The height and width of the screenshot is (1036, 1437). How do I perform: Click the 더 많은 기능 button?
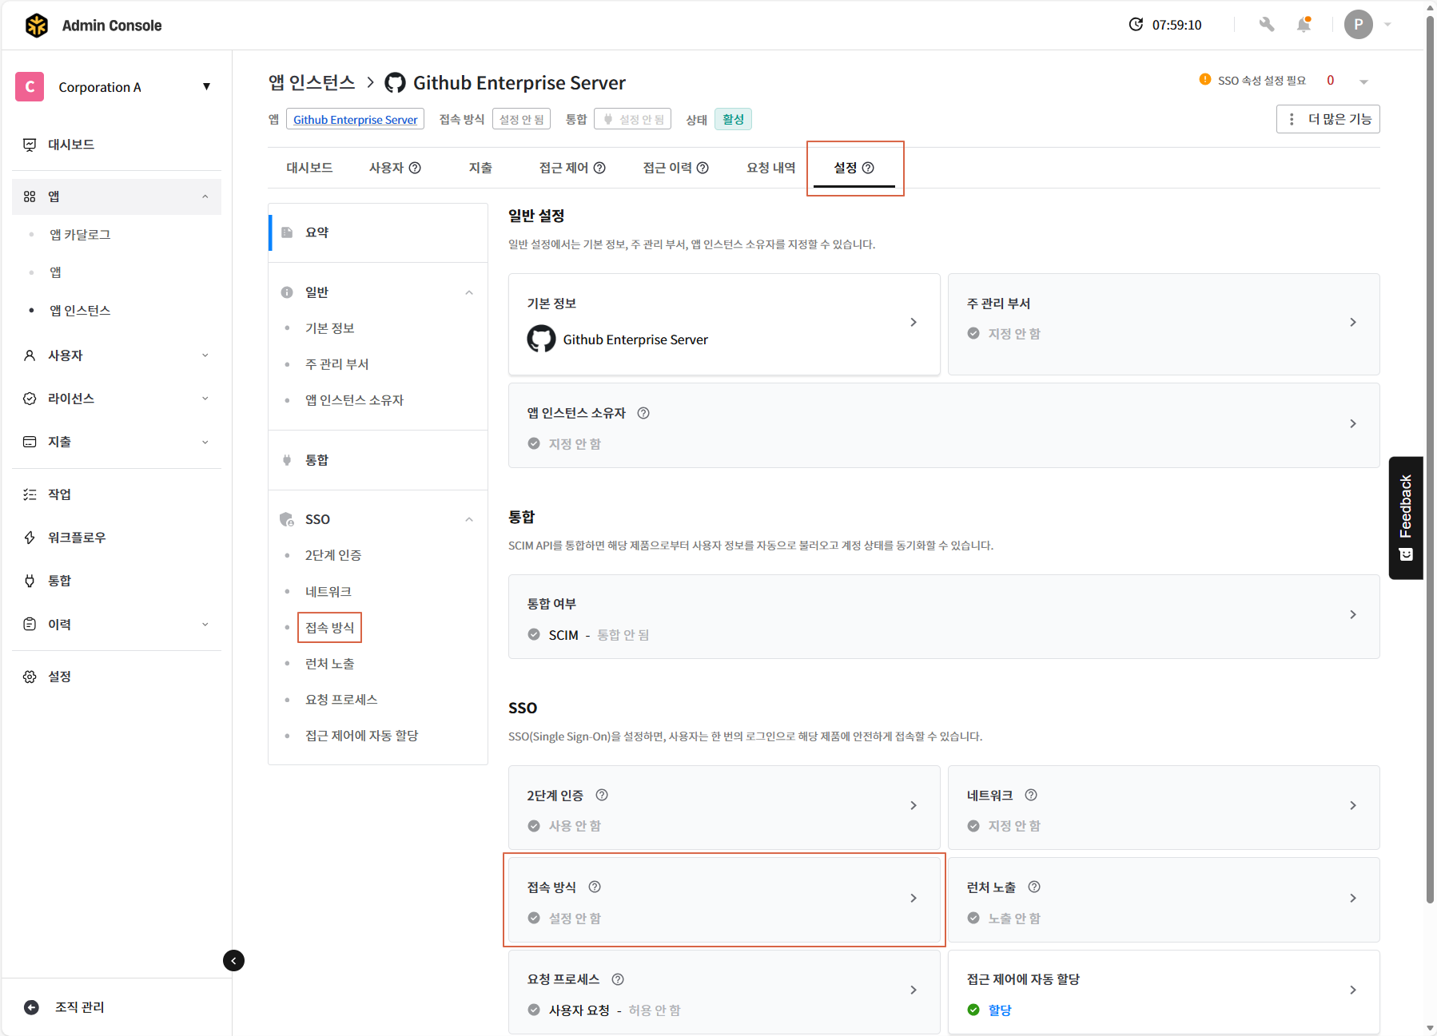click(x=1328, y=119)
